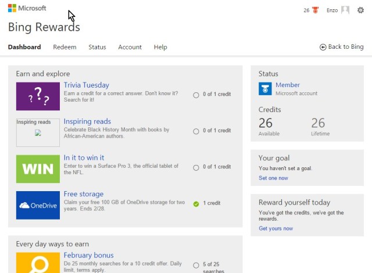Click the green Free storage completed checkmark

click(x=196, y=204)
